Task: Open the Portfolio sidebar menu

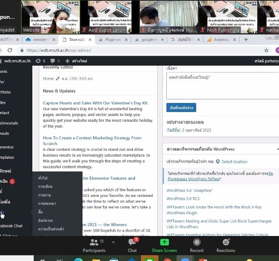Action: 5,92
